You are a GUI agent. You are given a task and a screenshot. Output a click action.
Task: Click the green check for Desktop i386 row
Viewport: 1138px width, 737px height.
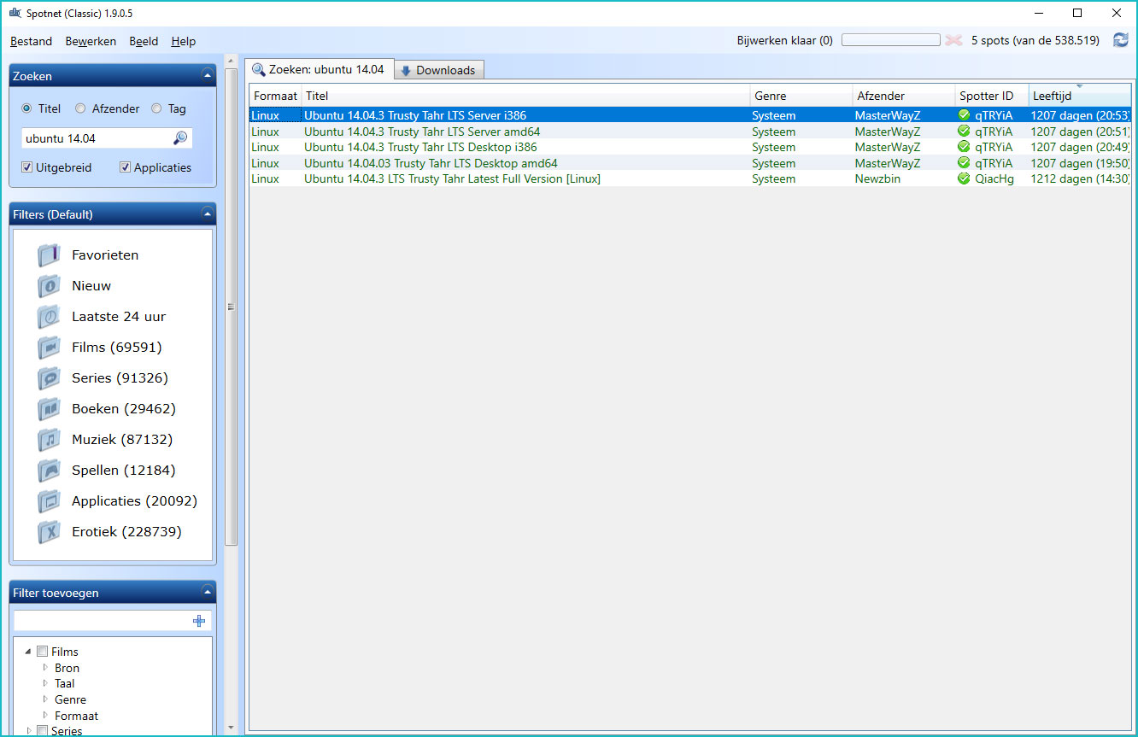[964, 147]
